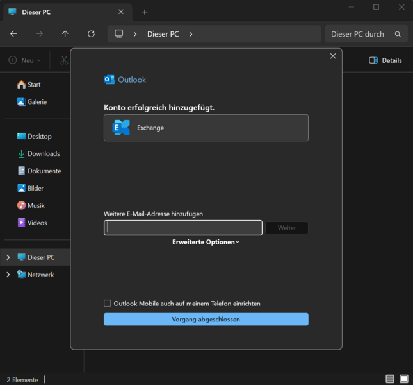Click the Exchange account icon in the dialog

pos(121,128)
